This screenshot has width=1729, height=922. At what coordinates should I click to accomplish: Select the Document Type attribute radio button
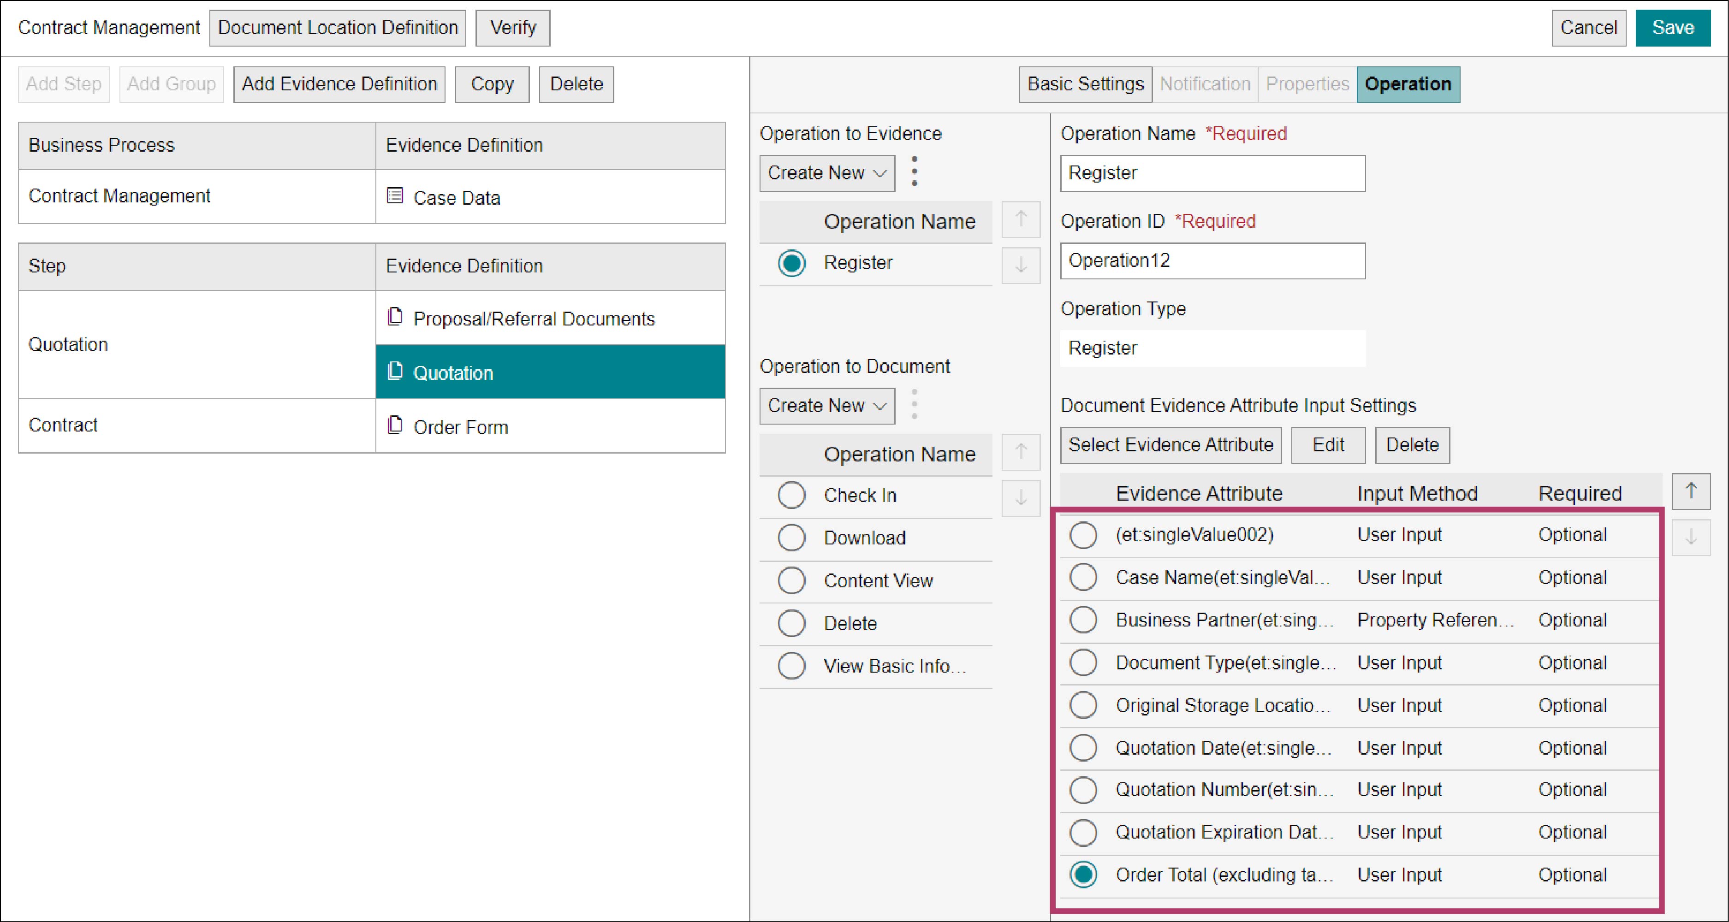pos(1083,663)
